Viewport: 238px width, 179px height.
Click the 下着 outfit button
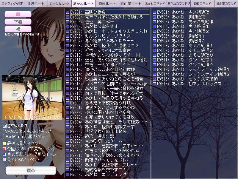(x=18, y=21)
